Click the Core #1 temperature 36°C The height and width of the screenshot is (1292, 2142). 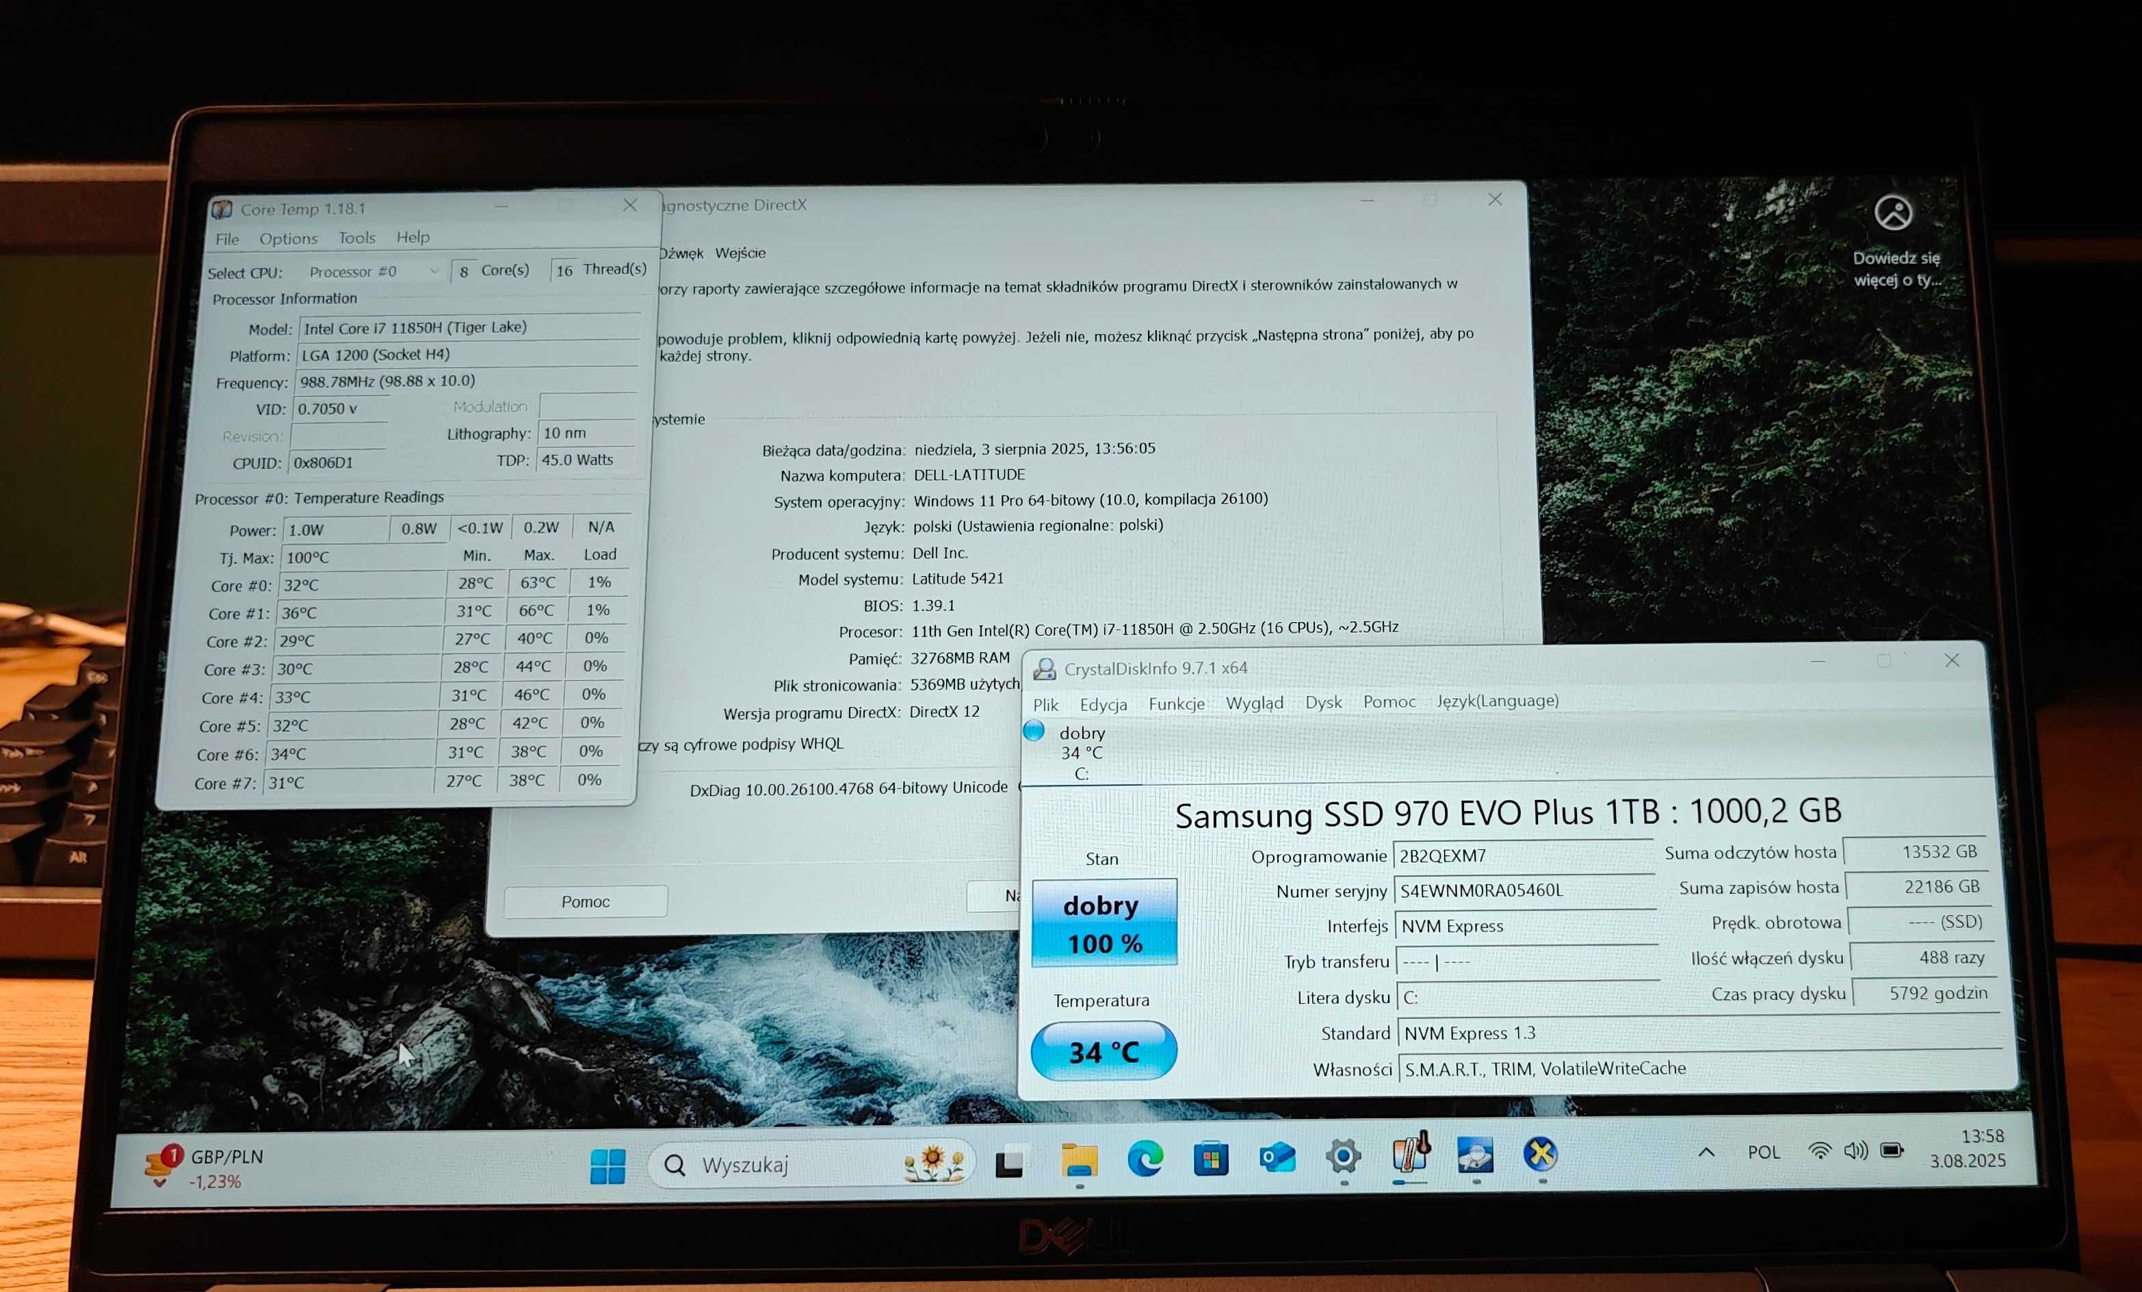[x=362, y=612]
